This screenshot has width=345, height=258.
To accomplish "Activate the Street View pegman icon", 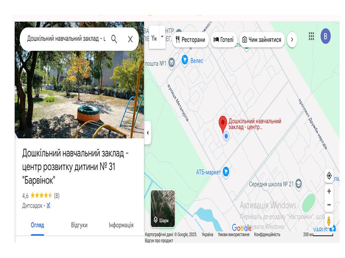I will pyautogui.click(x=329, y=221).
